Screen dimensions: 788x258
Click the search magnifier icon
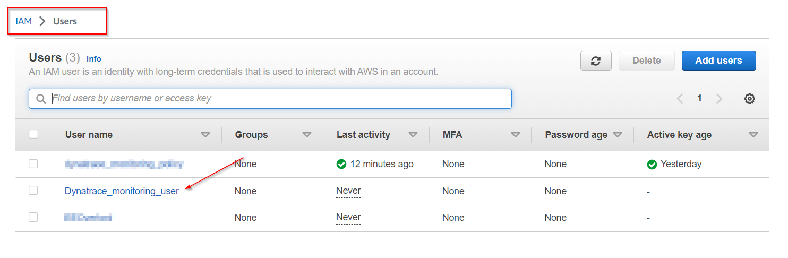tap(41, 99)
